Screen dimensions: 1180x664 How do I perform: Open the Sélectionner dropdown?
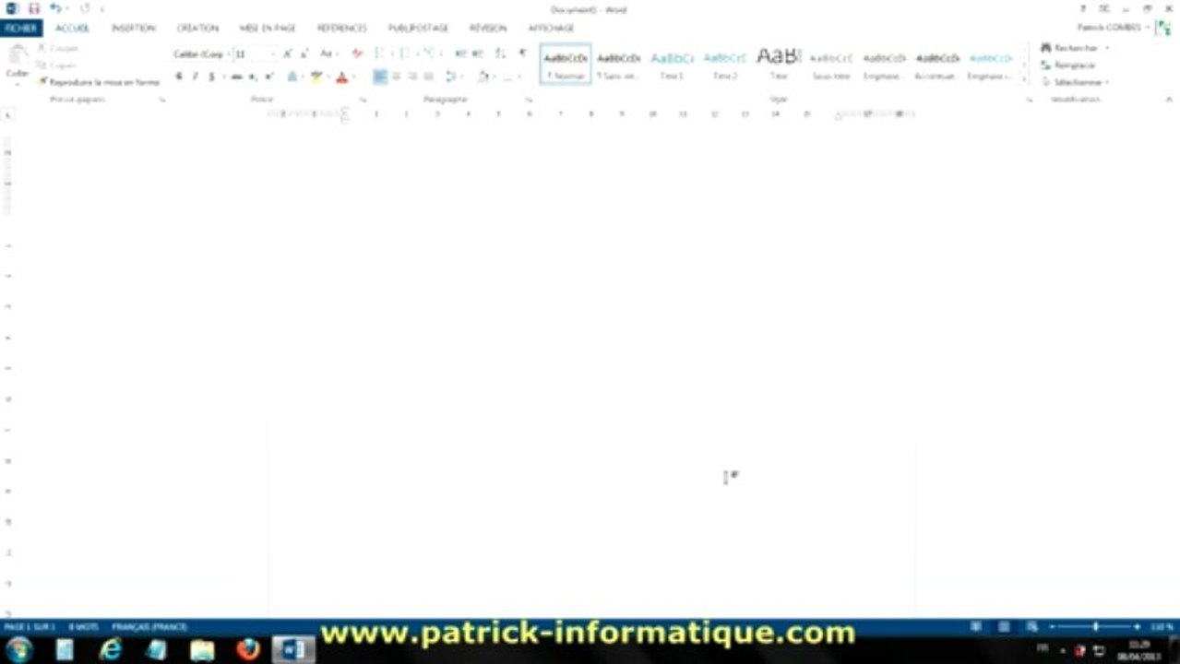click(x=1075, y=82)
